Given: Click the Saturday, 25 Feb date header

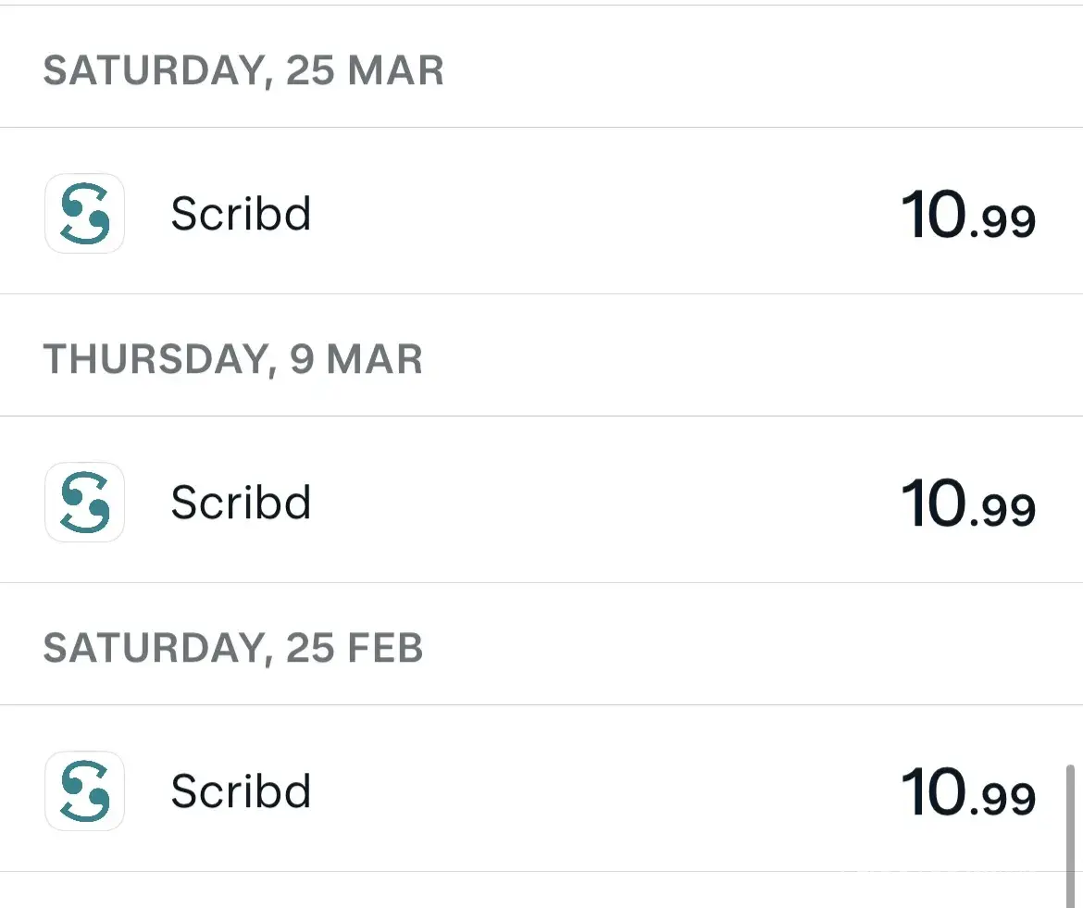Looking at the screenshot, I should pyautogui.click(x=232, y=649).
